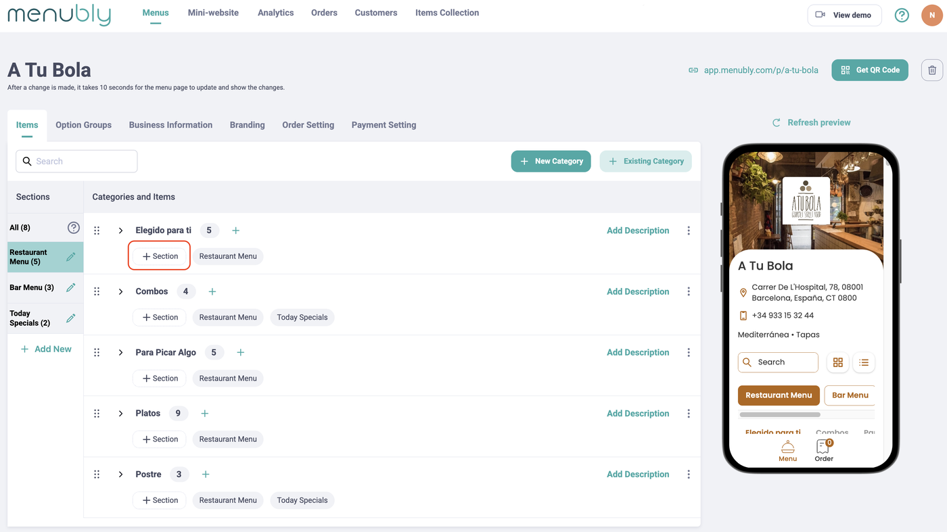Viewport: 947px width, 532px height.
Task: Open the Orders page
Action: pos(324,13)
